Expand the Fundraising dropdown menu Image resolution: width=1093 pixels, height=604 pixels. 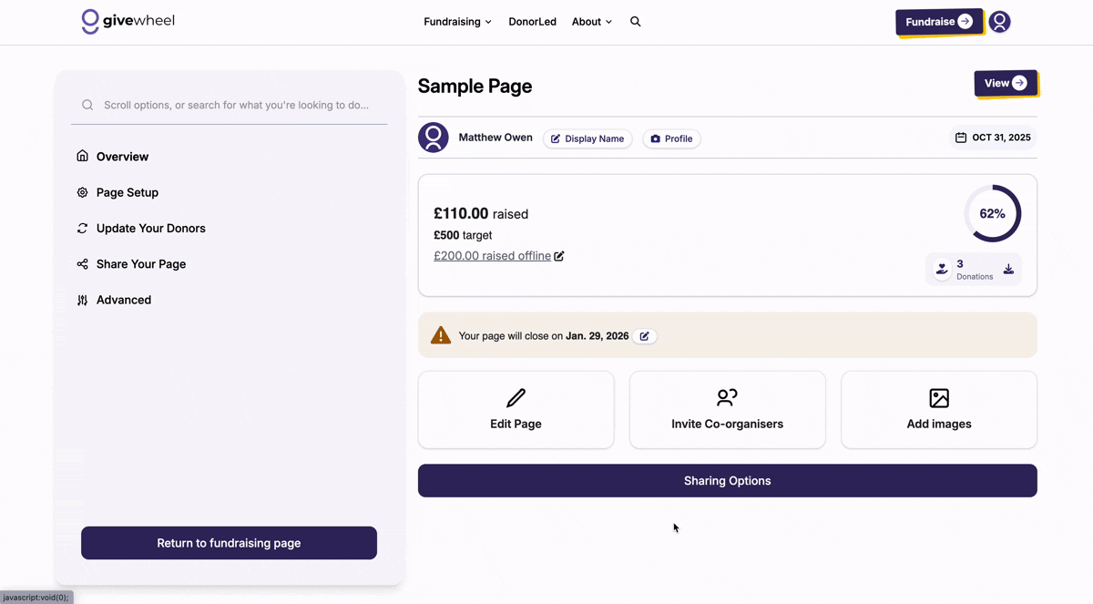457,22
